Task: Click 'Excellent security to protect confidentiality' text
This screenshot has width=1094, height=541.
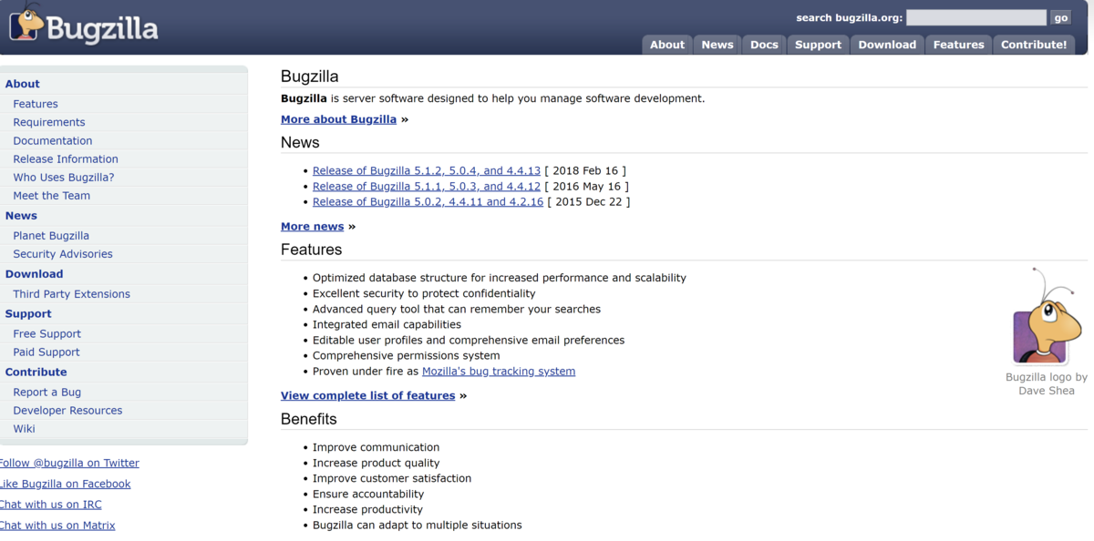Action: (x=424, y=293)
